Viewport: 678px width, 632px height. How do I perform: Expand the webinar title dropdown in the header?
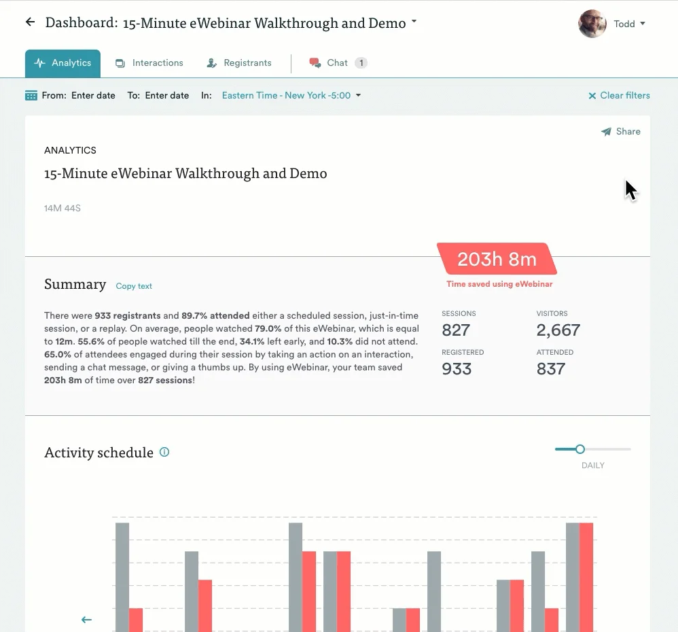point(414,21)
